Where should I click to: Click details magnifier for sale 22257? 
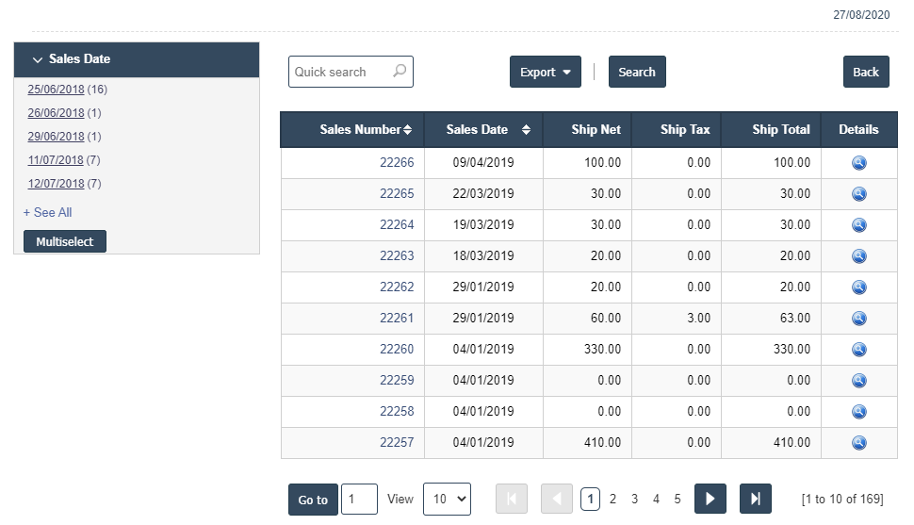[x=858, y=443]
